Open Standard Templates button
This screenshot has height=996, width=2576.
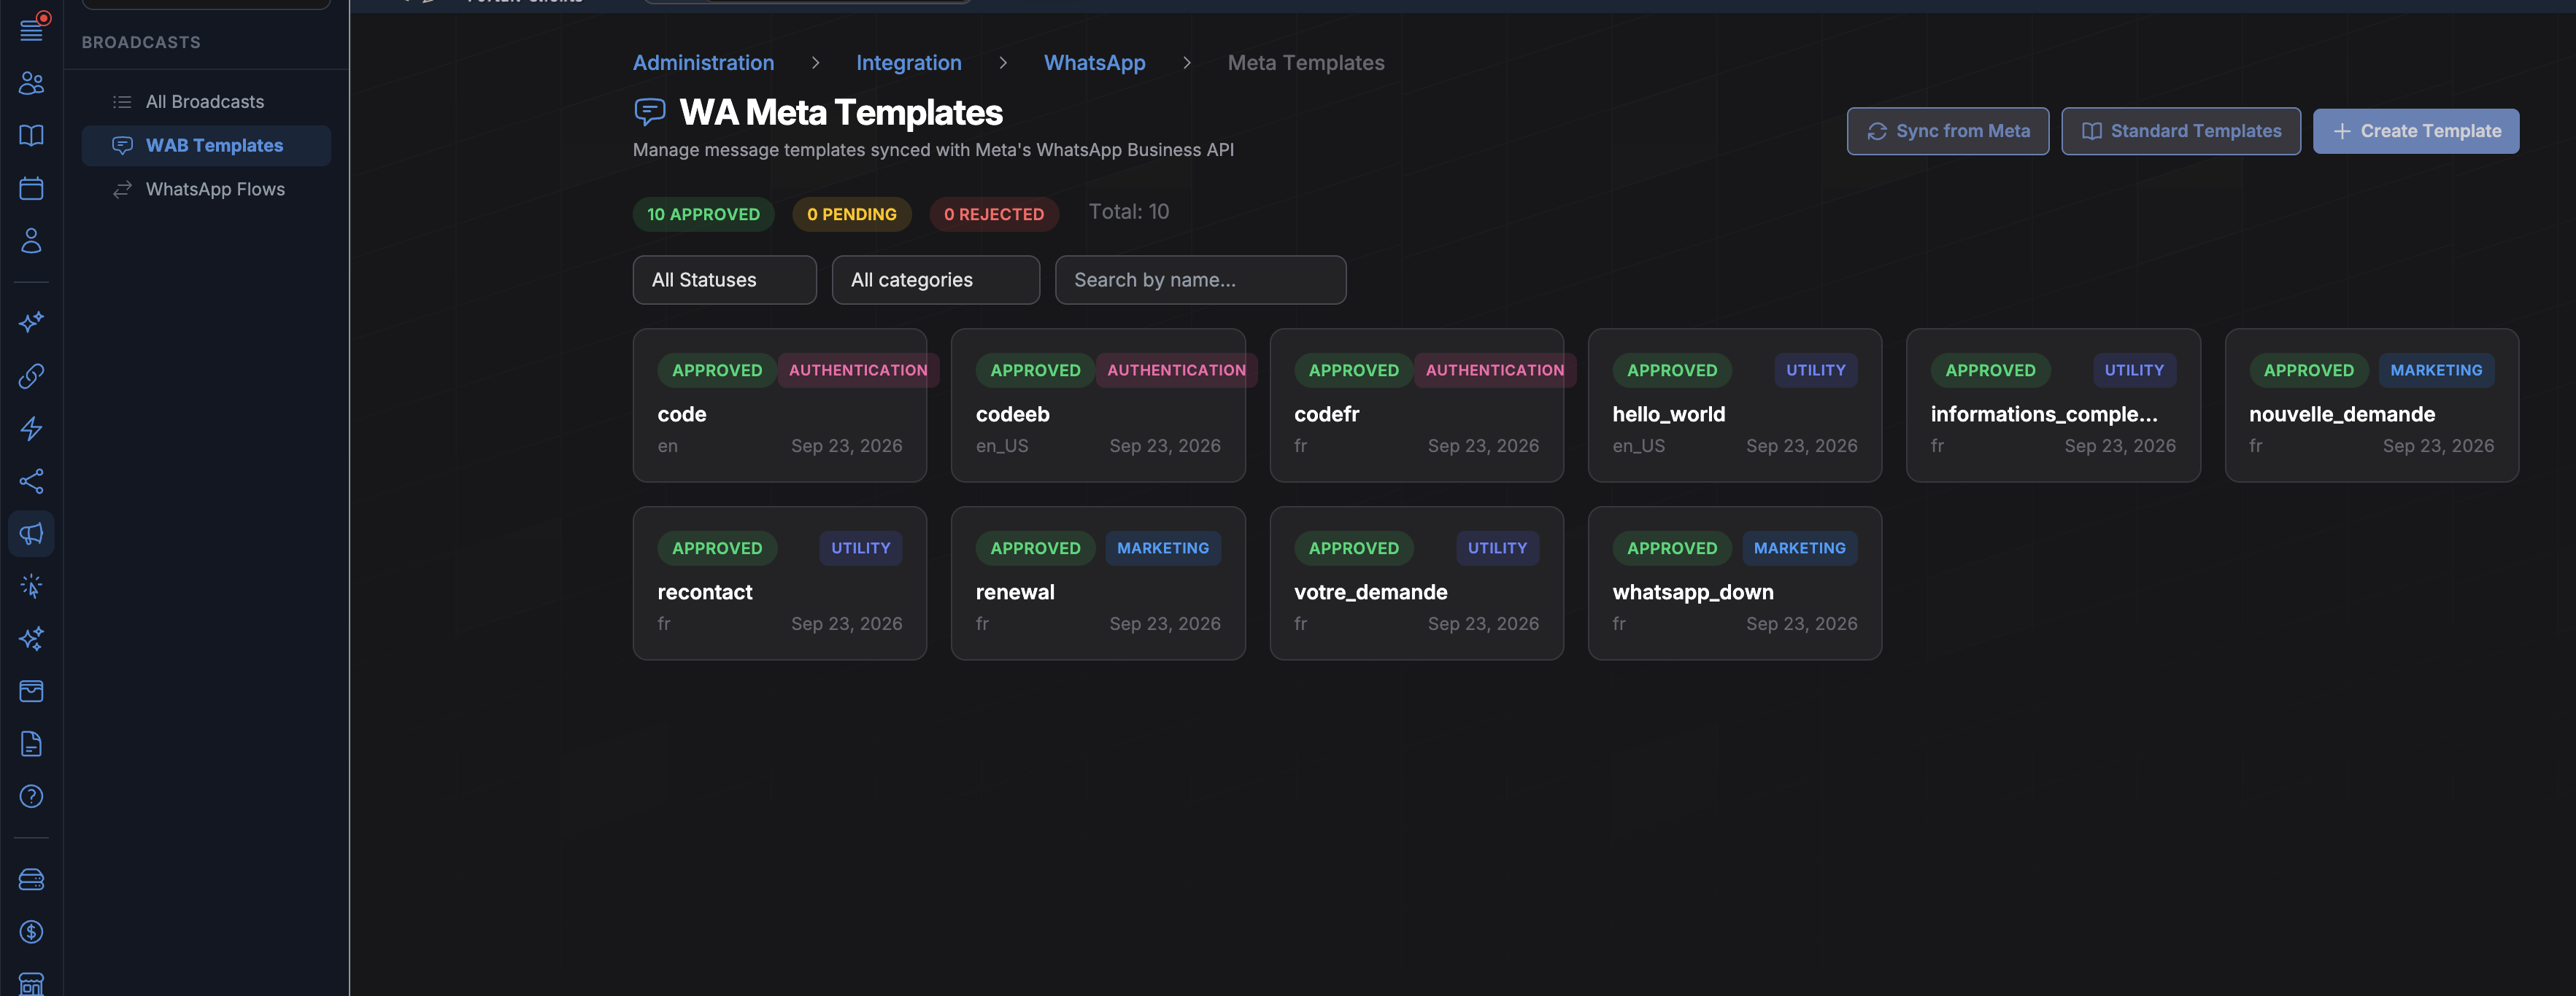[2180, 131]
